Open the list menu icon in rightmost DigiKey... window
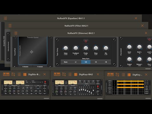152x114 pixels. click(x=123, y=75)
